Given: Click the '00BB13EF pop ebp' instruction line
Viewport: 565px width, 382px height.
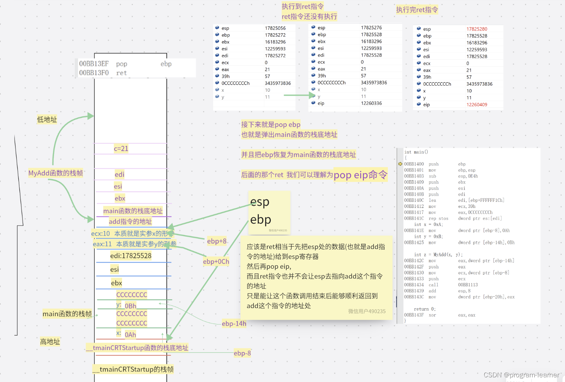Looking at the screenshot, I should click(x=125, y=64).
